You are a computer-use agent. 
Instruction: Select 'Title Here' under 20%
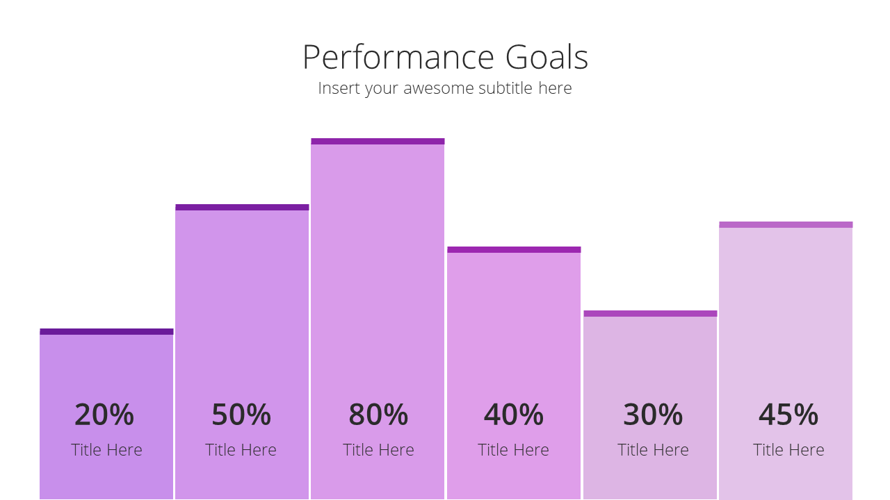[x=106, y=450]
